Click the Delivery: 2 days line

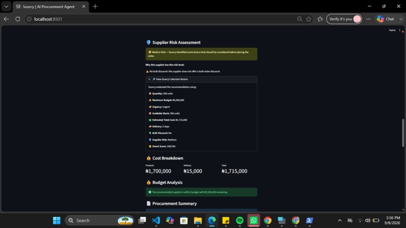(x=159, y=126)
